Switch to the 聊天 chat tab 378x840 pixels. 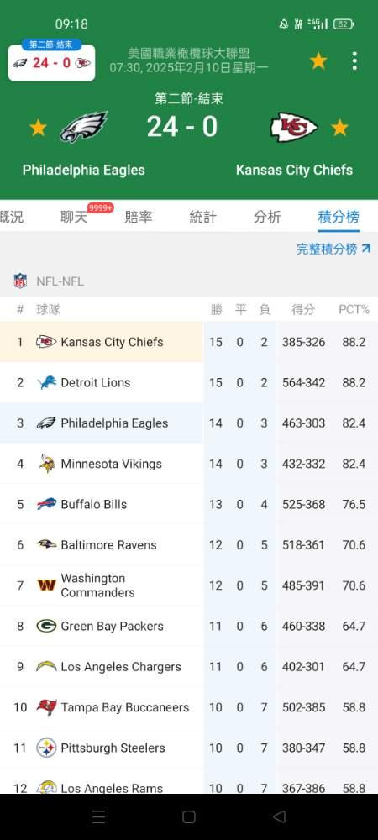pos(74,217)
